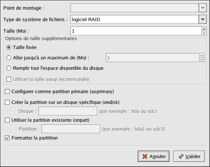Click the Taille (Mo) value field
Image resolution: width=210 pixels, height=167 pixels.
136,31
